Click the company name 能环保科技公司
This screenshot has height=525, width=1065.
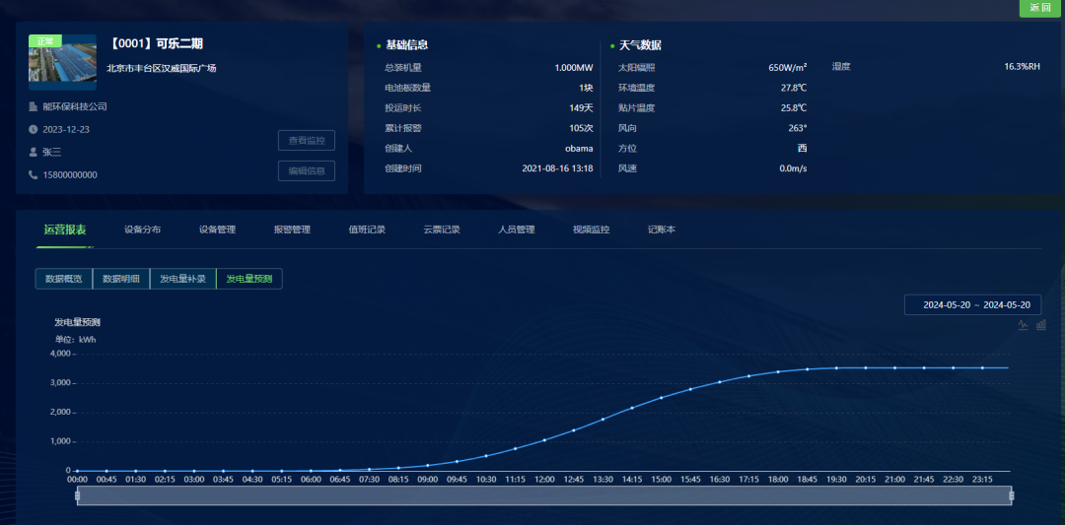[75, 106]
